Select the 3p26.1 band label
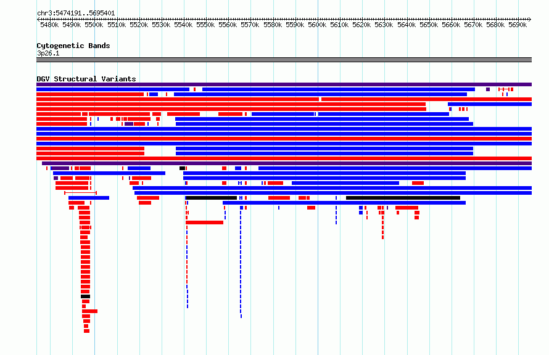549x355 pixels. (x=48, y=53)
